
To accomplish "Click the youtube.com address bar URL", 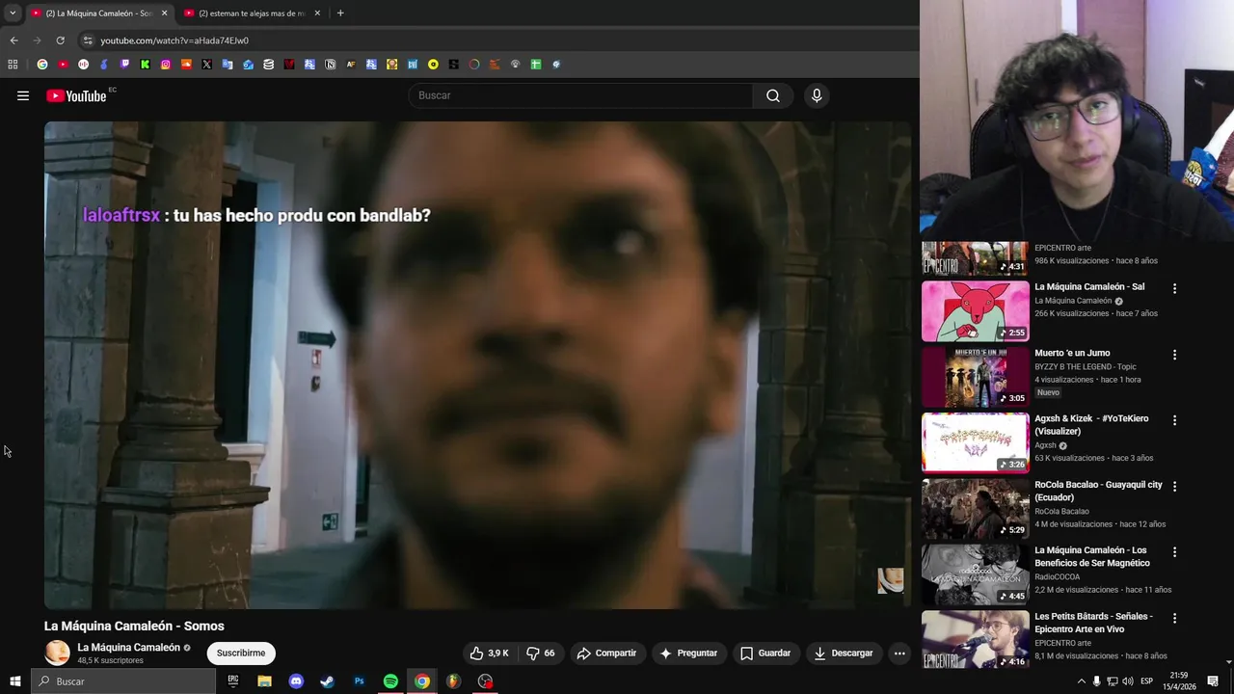I will [174, 40].
